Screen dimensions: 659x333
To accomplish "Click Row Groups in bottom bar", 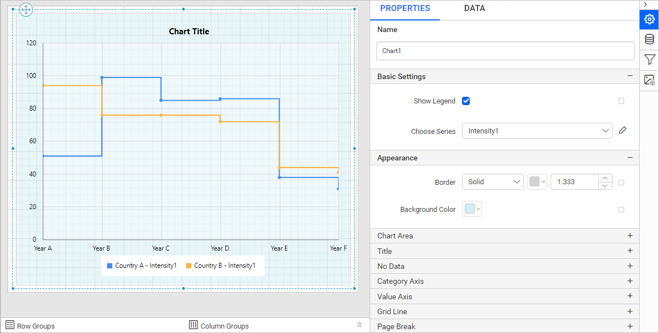I will pos(30,326).
